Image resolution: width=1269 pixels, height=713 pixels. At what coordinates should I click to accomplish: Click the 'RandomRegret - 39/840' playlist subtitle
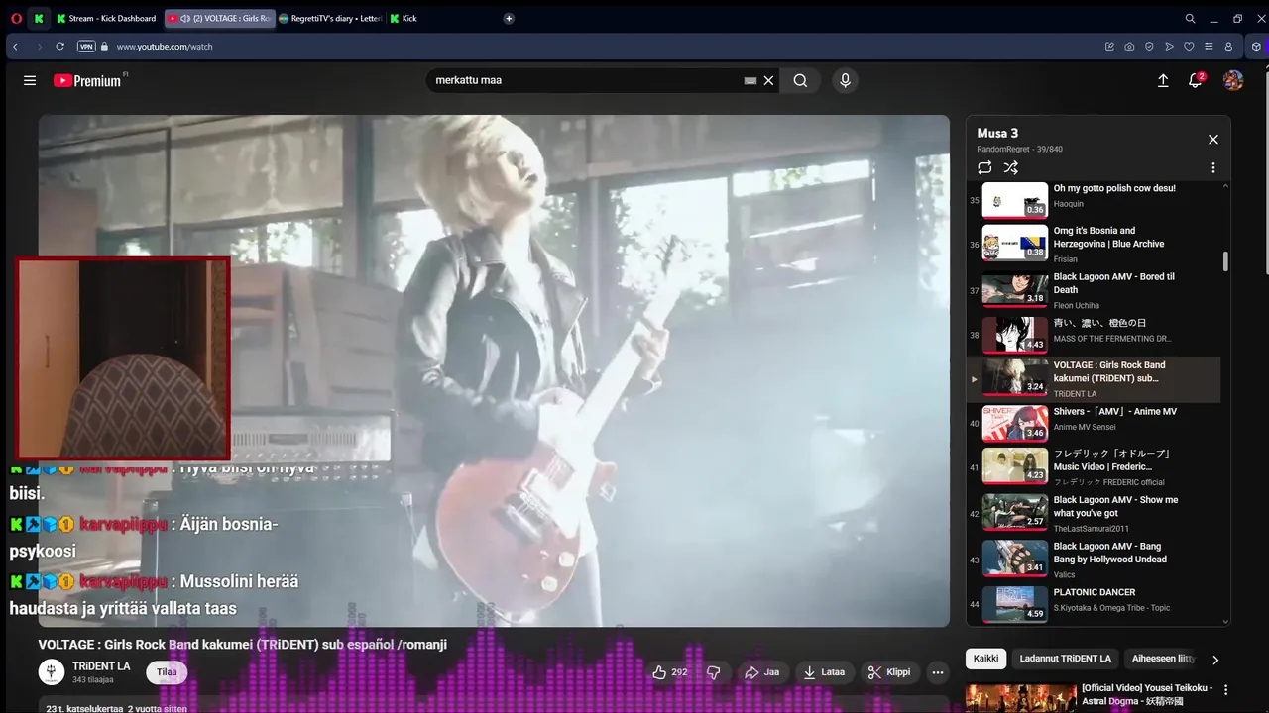tap(1019, 150)
